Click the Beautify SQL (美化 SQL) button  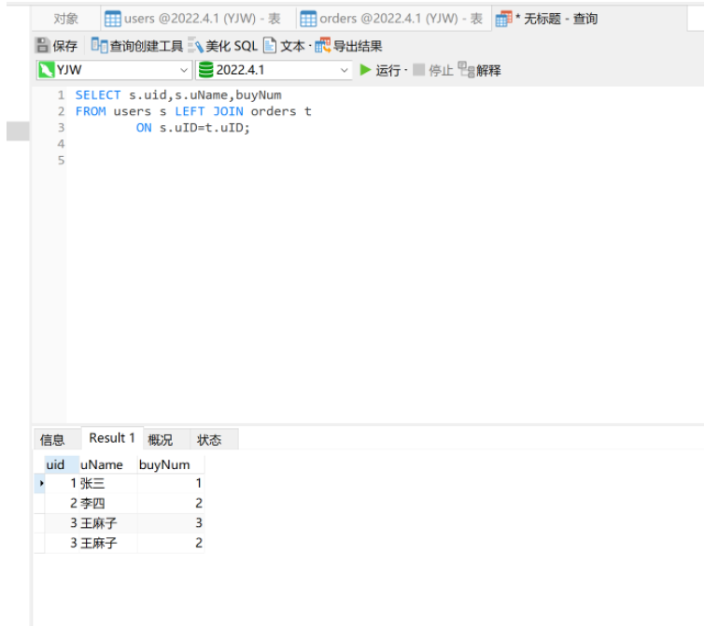coord(223,46)
